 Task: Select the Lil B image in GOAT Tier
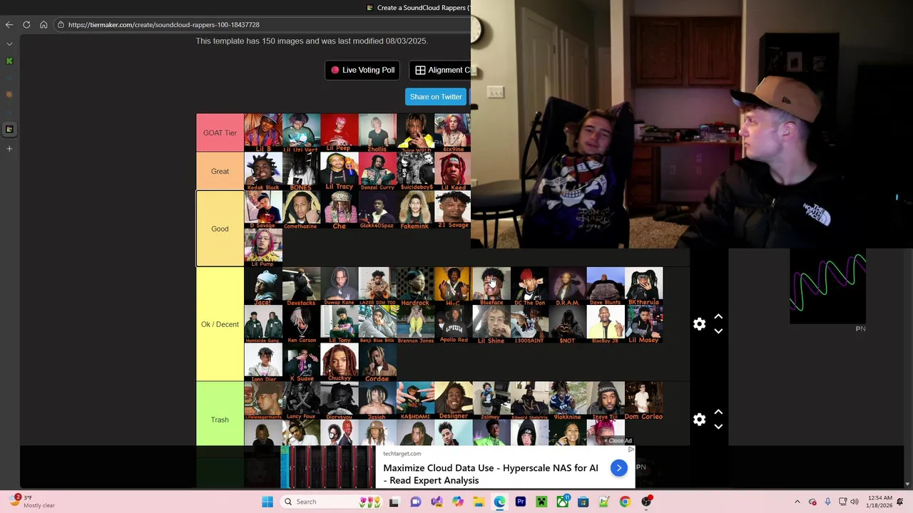[x=263, y=133]
